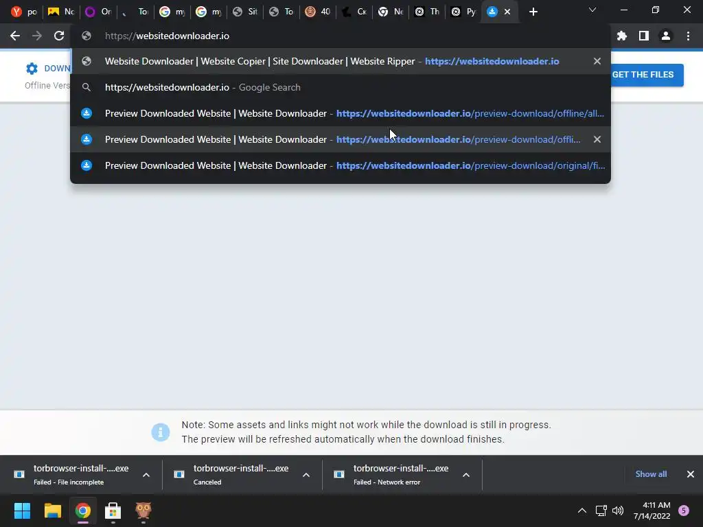
Task: Show hidden system tray icons
Action: [x=582, y=511]
